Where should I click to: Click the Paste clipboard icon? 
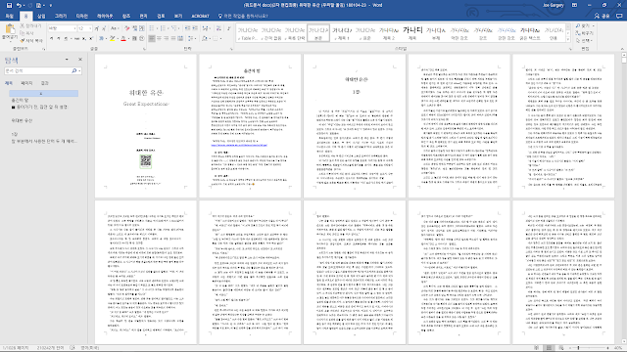pyautogui.click(x=10, y=29)
